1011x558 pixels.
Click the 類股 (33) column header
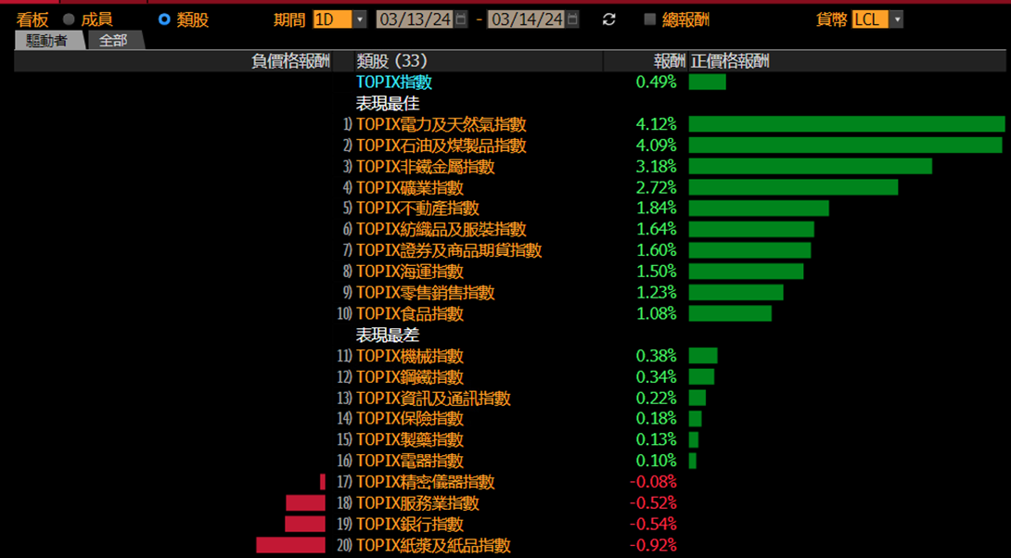coord(392,61)
